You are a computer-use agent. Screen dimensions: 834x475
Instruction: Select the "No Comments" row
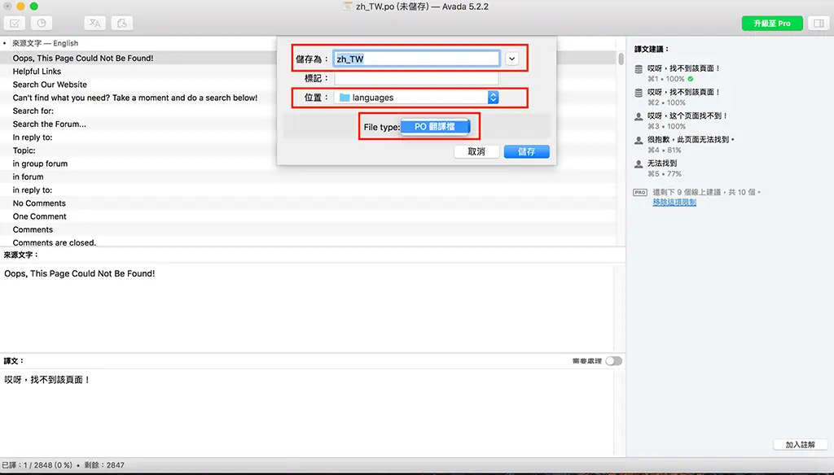(309, 203)
